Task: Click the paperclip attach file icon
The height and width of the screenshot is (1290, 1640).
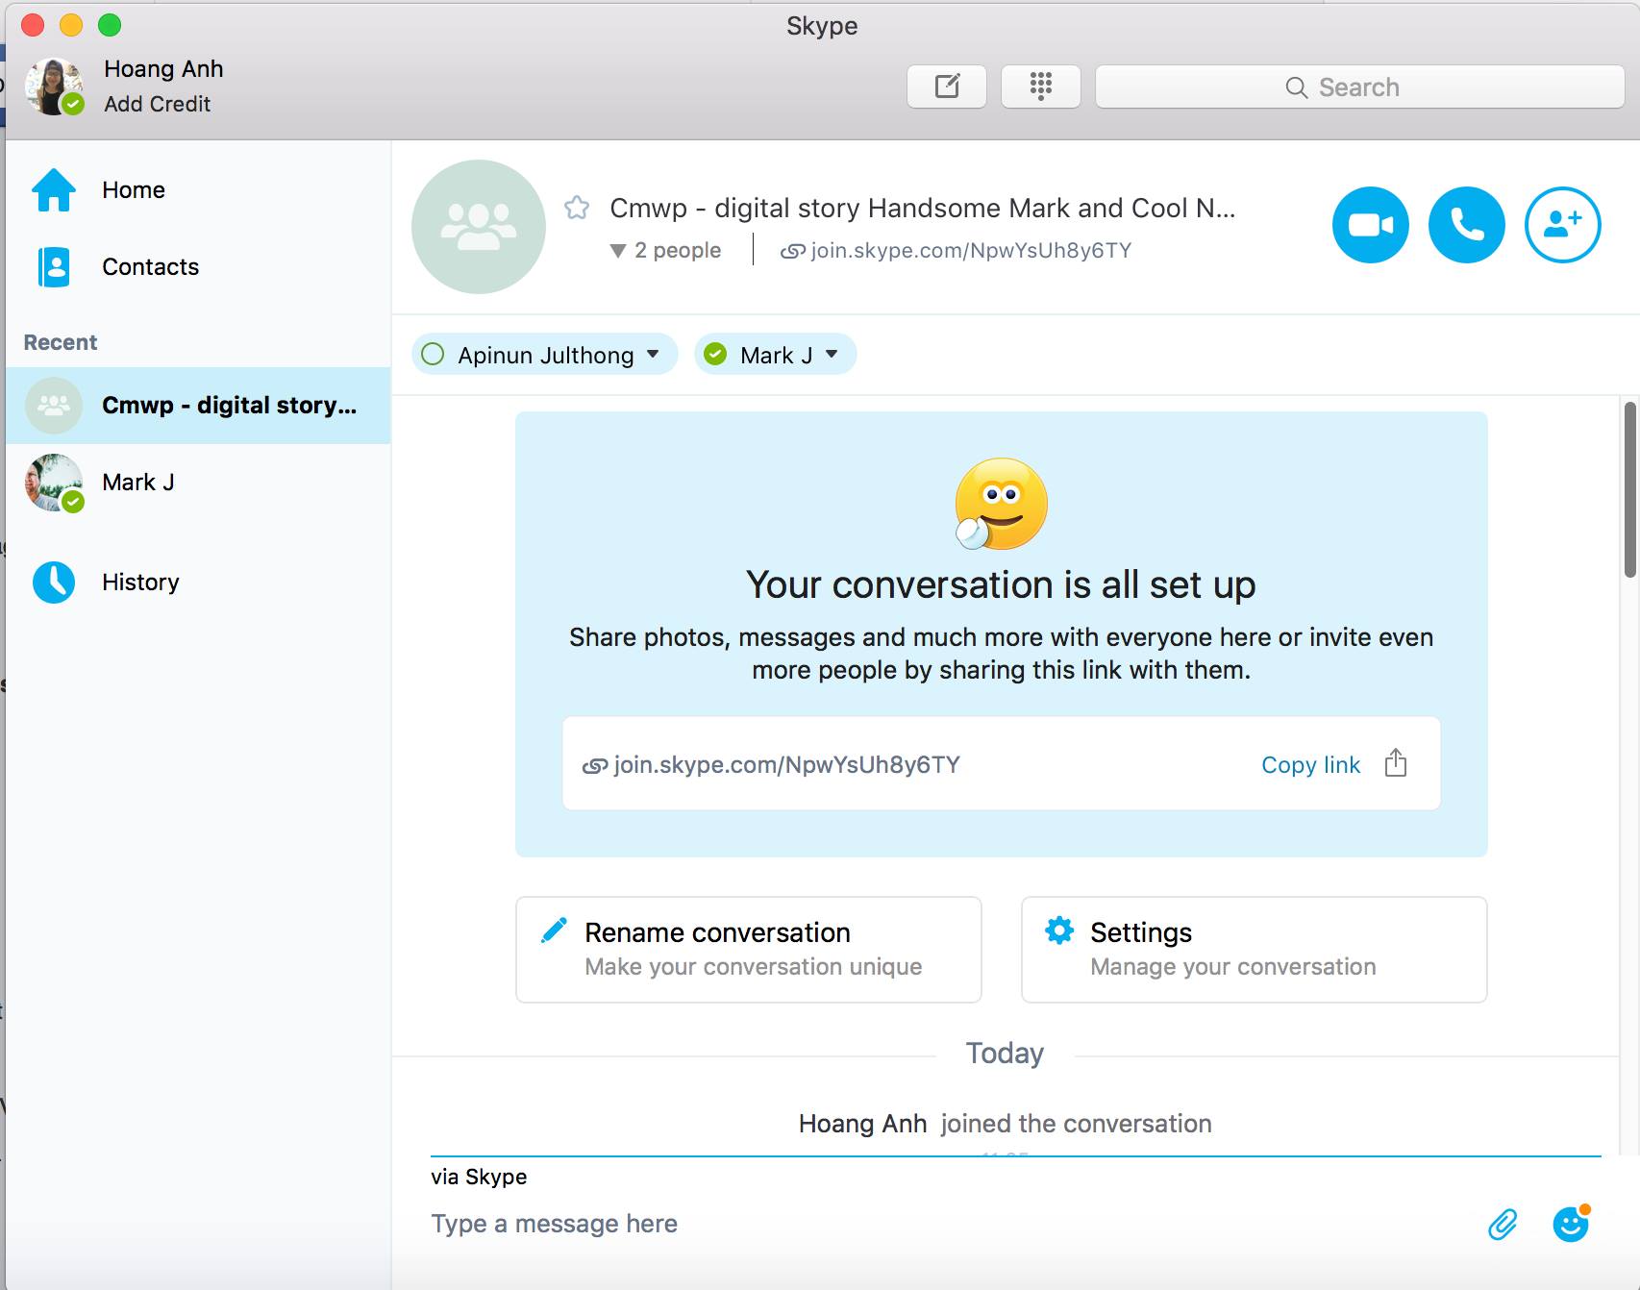Action: [x=1502, y=1224]
